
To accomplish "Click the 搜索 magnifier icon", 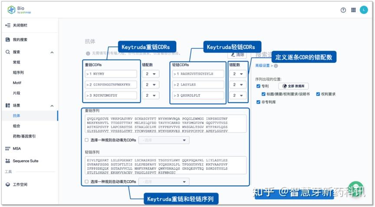I will point(8,52).
